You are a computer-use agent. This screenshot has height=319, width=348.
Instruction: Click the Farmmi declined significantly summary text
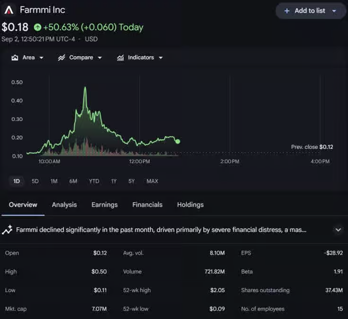click(161, 230)
